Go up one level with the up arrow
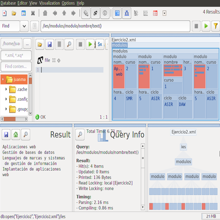220x220 pixels. pyautogui.click(x=64, y=13)
